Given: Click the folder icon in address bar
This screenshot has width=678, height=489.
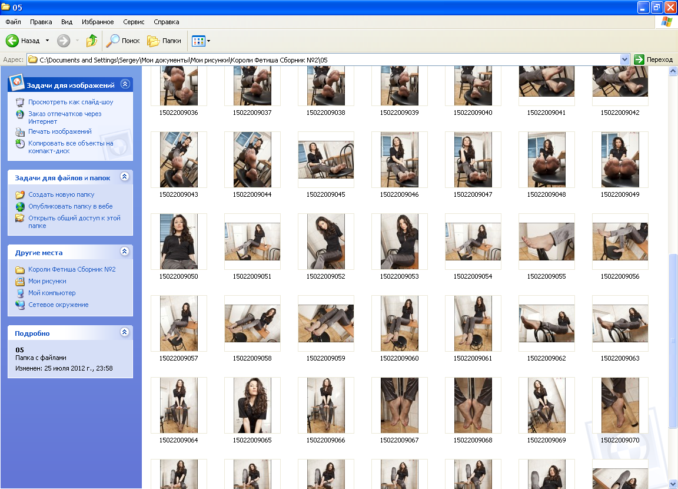Looking at the screenshot, I should coord(33,60).
